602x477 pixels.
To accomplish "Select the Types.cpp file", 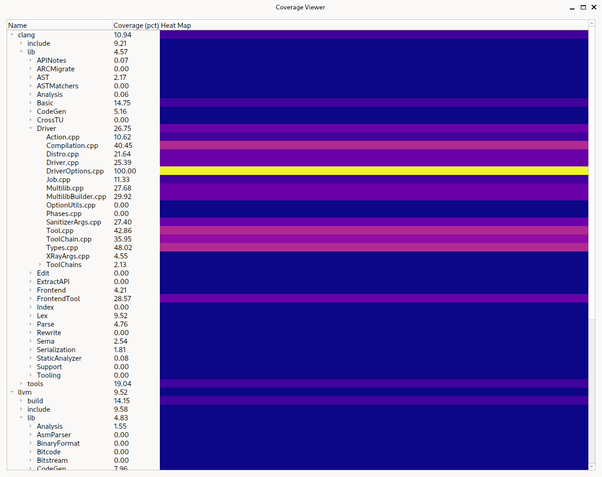I will click(x=62, y=247).
